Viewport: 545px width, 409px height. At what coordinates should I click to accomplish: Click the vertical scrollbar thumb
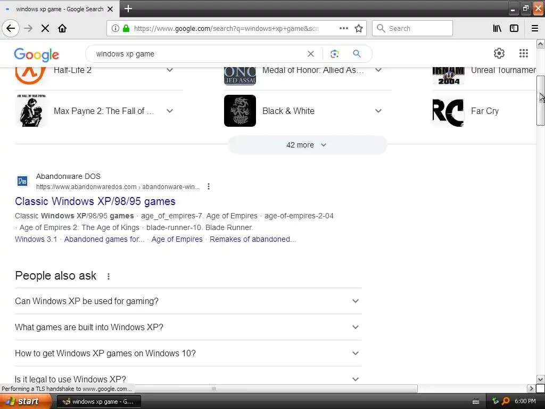tap(540, 101)
